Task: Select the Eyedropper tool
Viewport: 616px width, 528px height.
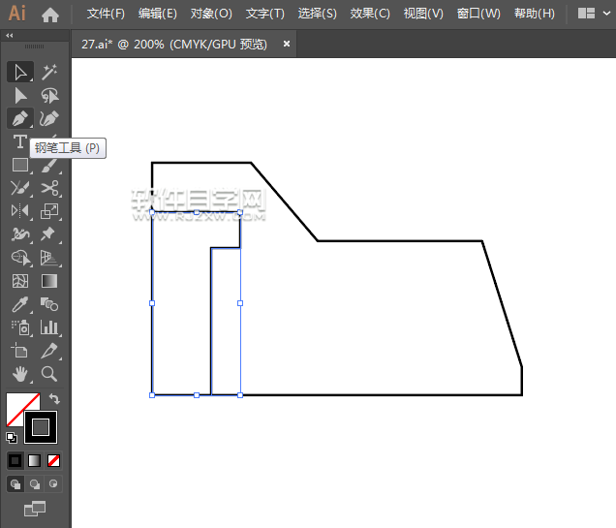Action: (x=19, y=304)
